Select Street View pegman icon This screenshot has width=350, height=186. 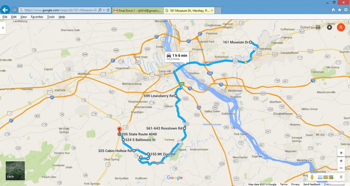(x=312, y=177)
